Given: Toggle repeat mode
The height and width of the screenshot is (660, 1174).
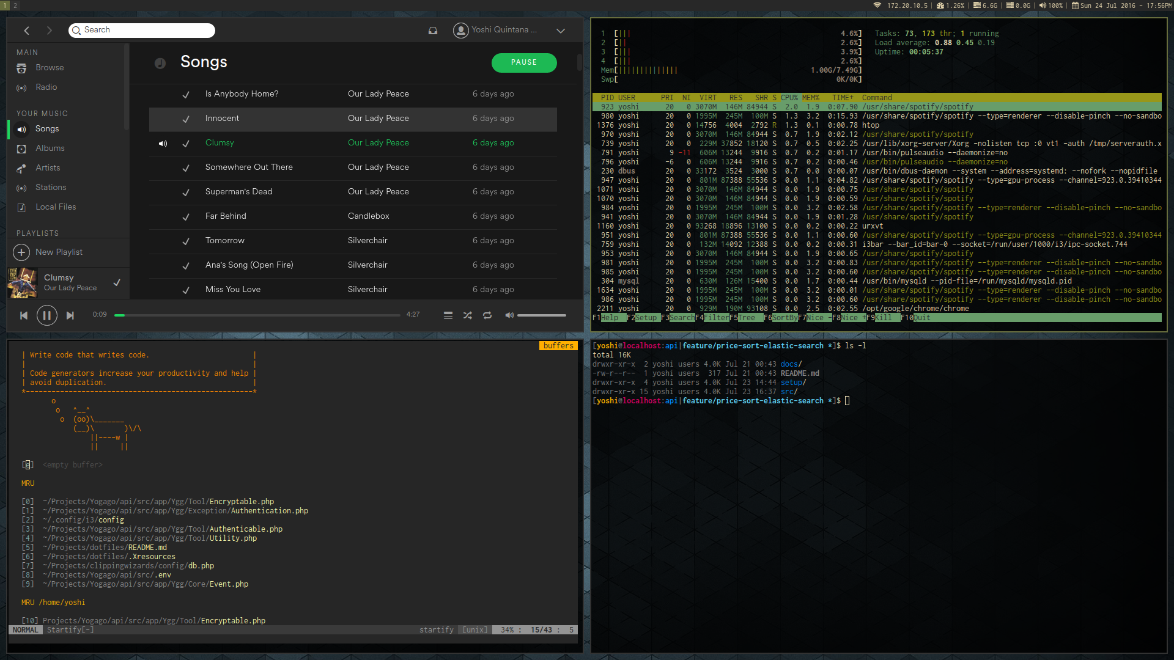Looking at the screenshot, I should 487,315.
